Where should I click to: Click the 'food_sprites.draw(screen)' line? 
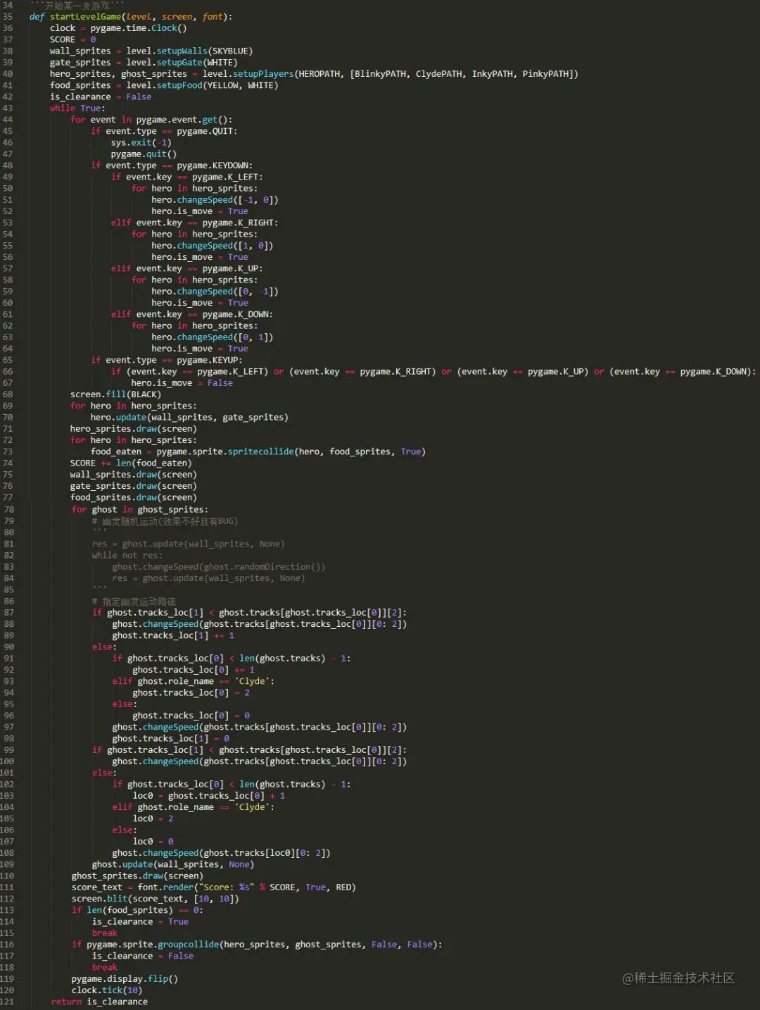(134, 497)
